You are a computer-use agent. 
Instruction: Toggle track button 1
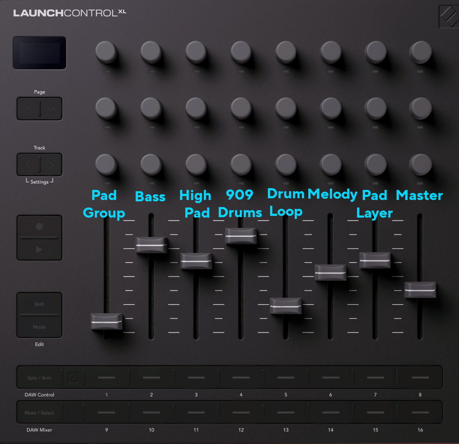(107, 378)
